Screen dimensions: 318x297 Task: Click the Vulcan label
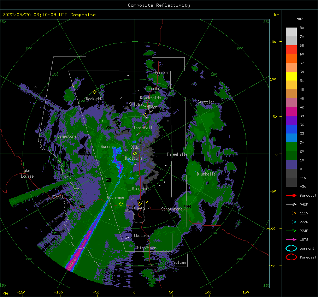179,262
